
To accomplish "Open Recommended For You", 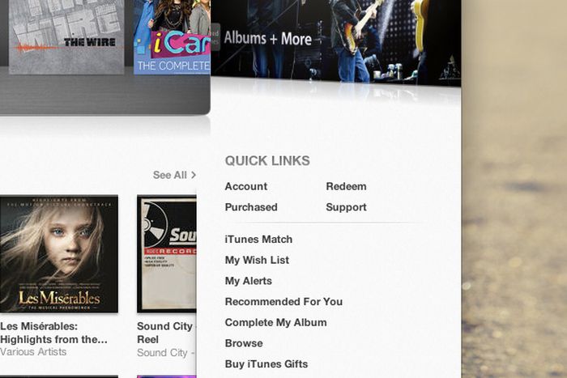I will [x=283, y=302].
